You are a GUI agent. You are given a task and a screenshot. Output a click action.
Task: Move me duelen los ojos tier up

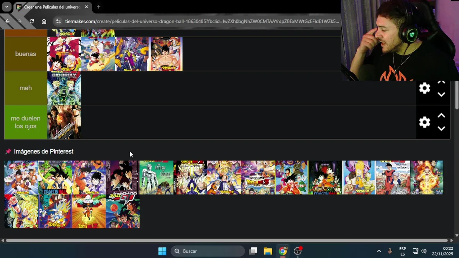(441, 116)
